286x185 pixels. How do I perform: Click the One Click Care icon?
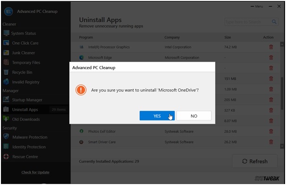pyautogui.click(x=6, y=43)
